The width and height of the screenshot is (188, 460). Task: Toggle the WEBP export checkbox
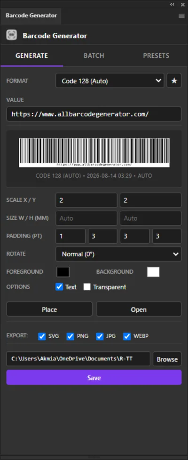[x=127, y=336]
